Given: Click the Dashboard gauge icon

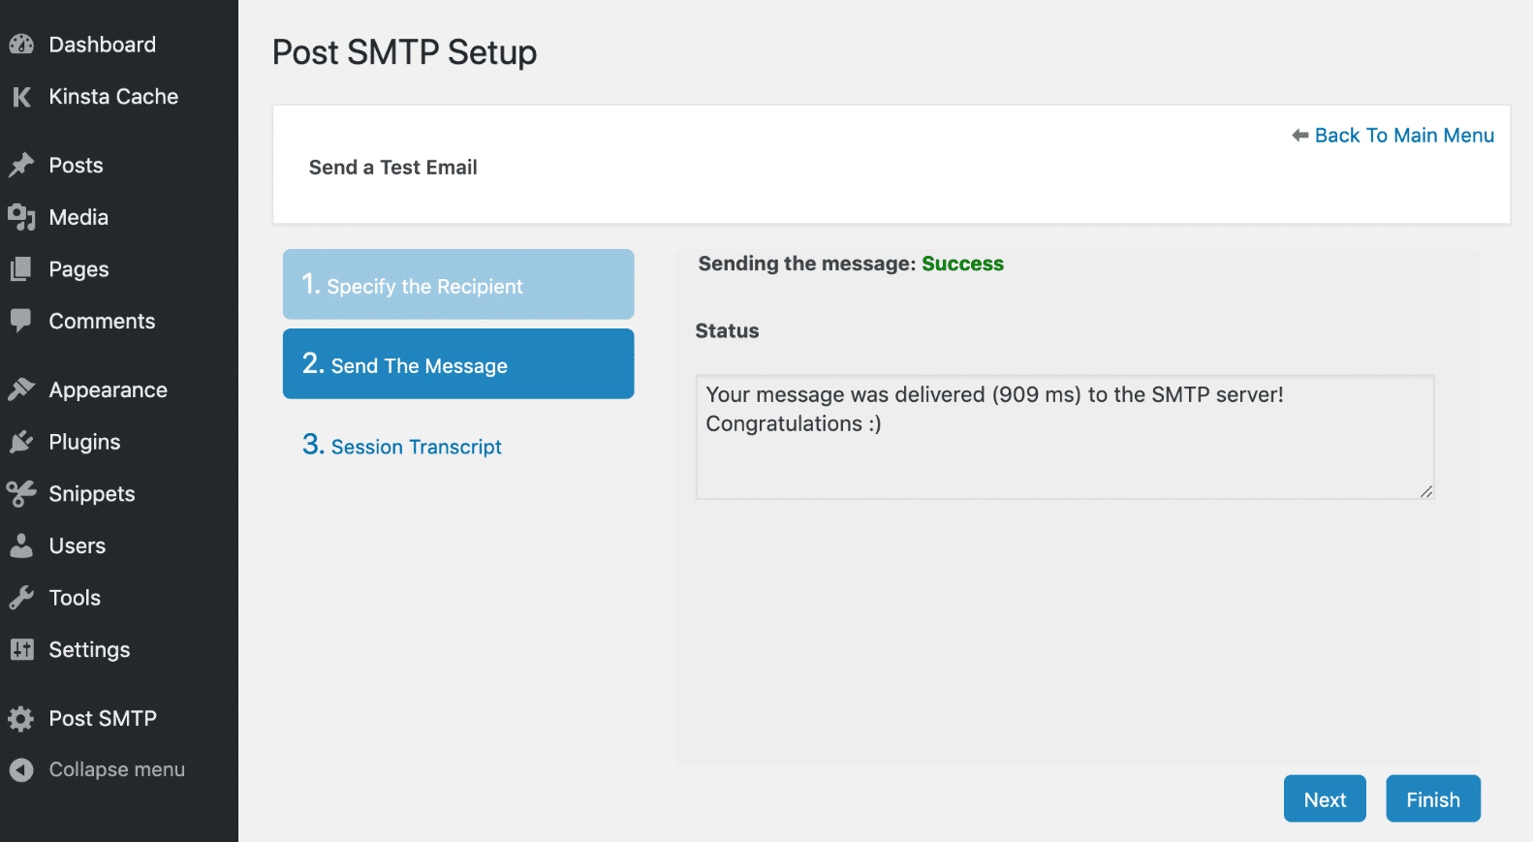Looking at the screenshot, I should coord(21,45).
